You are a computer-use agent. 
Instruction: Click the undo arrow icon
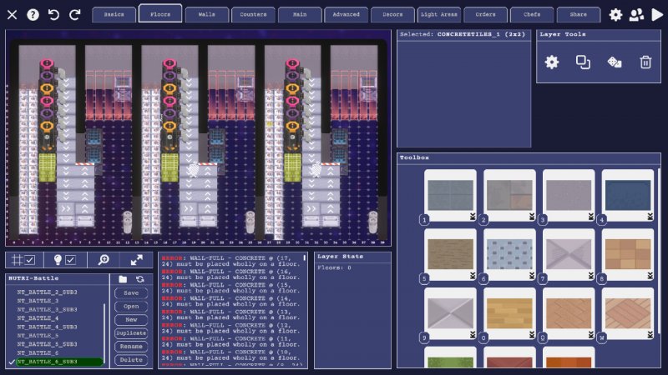54,14
